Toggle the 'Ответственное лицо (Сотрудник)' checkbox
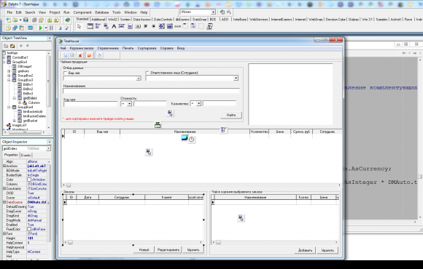This screenshot has height=269, width=423. [x=147, y=73]
